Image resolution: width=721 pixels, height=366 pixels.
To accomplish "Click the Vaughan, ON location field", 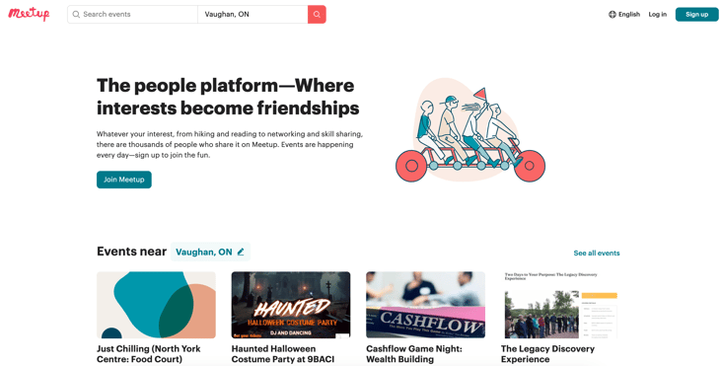I will point(252,14).
